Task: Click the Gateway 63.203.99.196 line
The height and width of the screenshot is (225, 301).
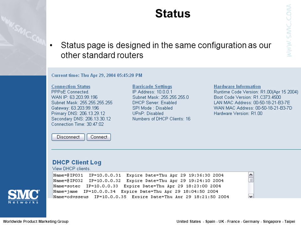Action: [x=75, y=108]
